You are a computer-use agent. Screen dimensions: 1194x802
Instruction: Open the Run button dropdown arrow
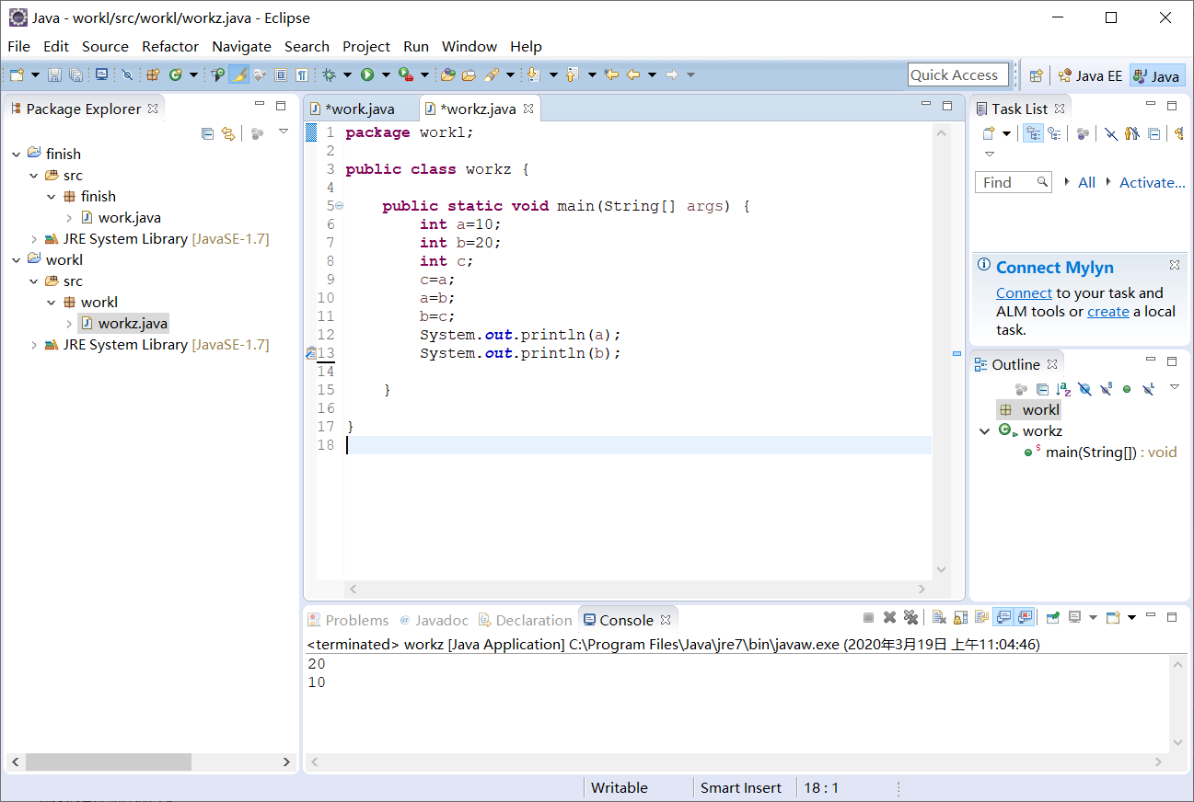pyautogui.click(x=386, y=74)
